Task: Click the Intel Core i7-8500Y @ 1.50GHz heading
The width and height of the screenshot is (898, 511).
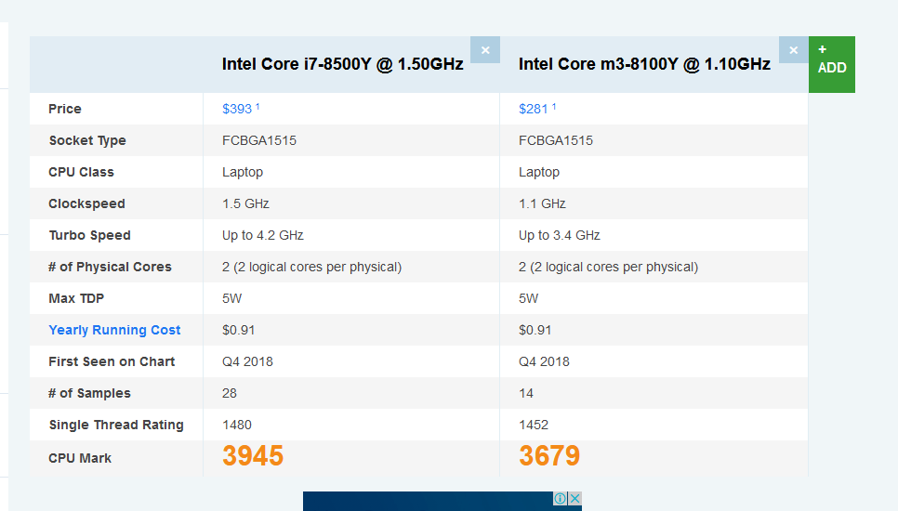Action: point(342,64)
